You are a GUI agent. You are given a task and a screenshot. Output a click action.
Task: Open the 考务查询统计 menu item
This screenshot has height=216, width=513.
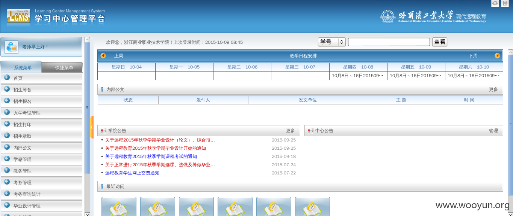pos(41,194)
